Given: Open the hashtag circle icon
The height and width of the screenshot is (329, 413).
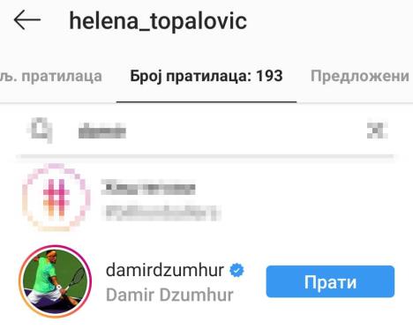Looking at the screenshot, I should click(x=56, y=198).
